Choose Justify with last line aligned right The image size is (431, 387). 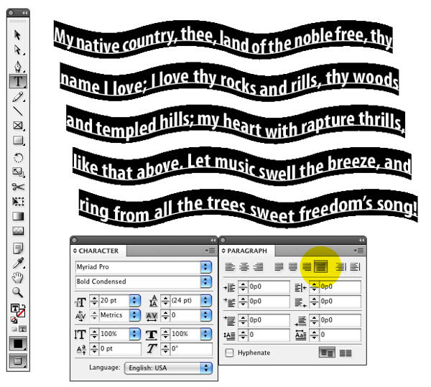(307, 266)
